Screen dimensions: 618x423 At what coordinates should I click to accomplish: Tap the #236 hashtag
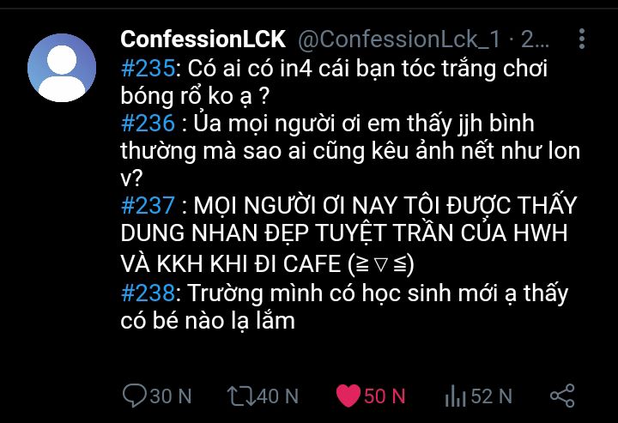(148, 123)
